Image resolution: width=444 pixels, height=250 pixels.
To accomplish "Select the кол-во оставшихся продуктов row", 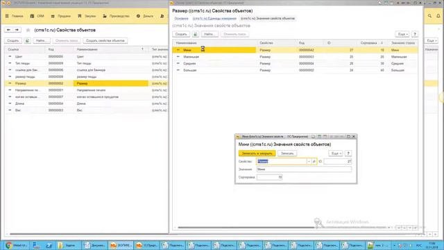I will click(x=86, y=97).
